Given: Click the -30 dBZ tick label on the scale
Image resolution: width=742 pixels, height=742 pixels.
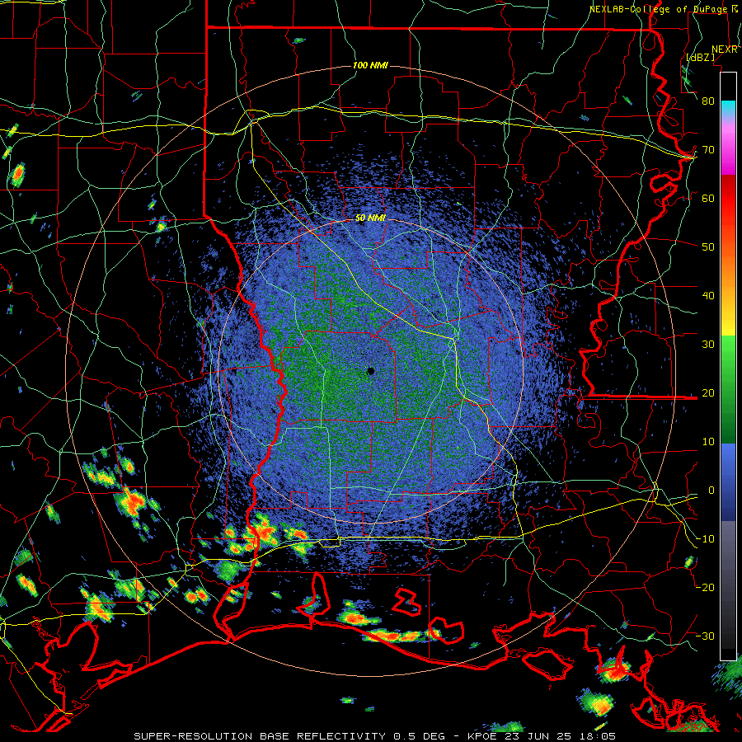Looking at the screenshot, I should (x=705, y=636).
